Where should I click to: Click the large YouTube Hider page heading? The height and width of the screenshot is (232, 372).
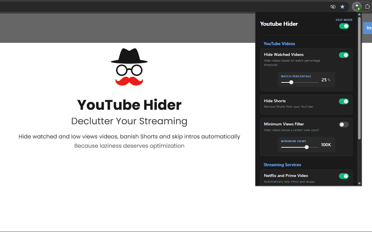tap(129, 105)
